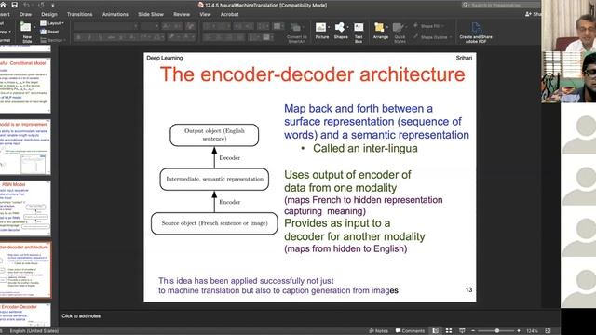
Task: Click 'English (United States)' language in status bar
Action: click(34, 331)
